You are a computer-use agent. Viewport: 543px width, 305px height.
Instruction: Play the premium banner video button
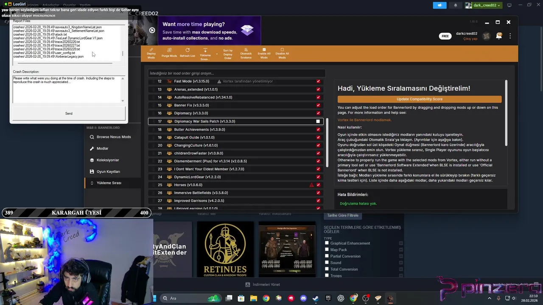coord(152,30)
